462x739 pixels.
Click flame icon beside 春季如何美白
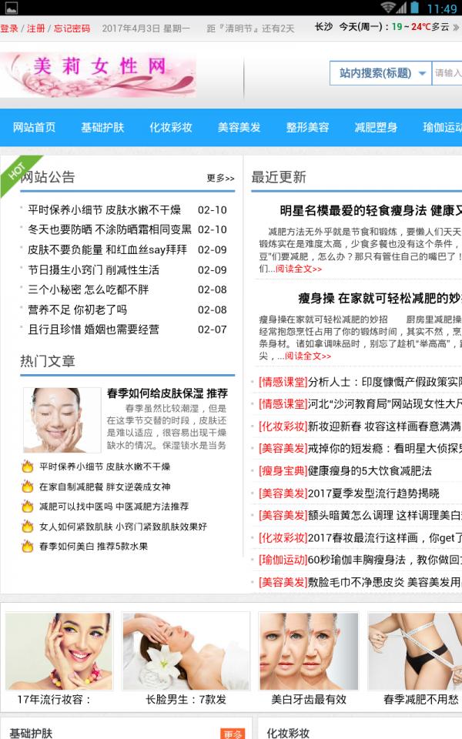point(28,547)
